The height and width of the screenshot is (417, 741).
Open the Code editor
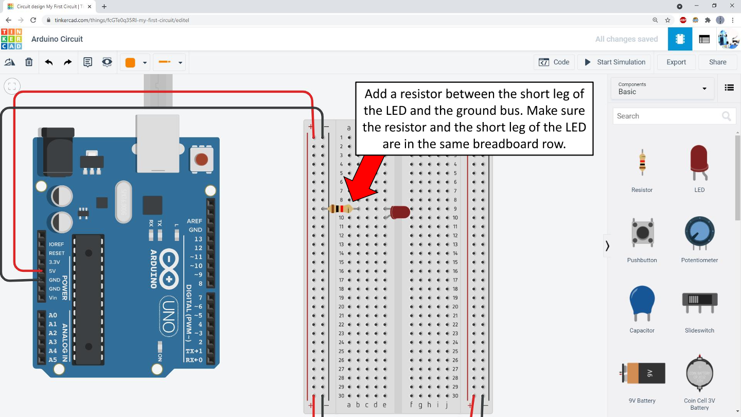point(554,62)
